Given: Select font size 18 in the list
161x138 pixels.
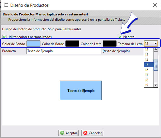Looking at the screenshot, I should (x=149, y=80).
